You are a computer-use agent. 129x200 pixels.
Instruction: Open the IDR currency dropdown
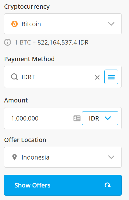click(100, 118)
